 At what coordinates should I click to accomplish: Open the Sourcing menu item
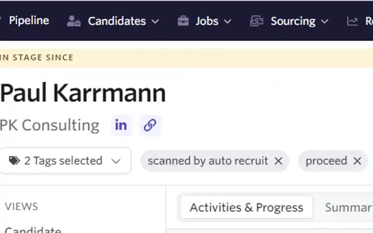click(x=293, y=21)
